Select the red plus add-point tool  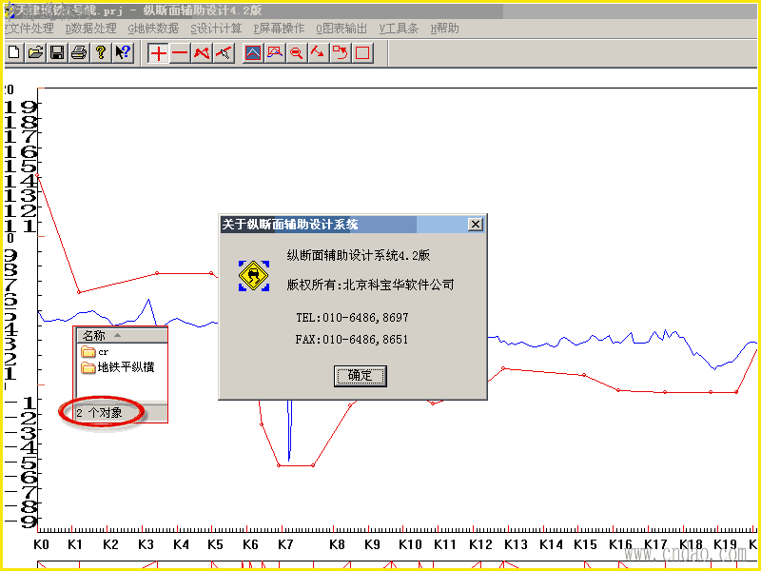pyautogui.click(x=159, y=53)
